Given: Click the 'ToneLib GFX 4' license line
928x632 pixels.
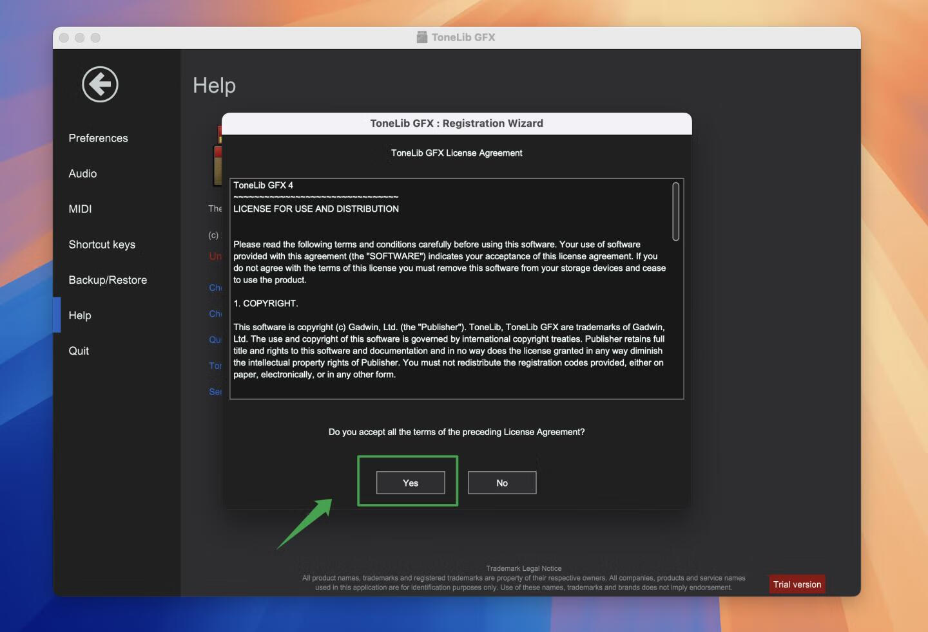Looking at the screenshot, I should (x=263, y=185).
